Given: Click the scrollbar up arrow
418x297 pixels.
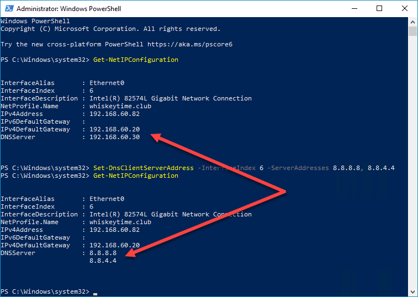Looking at the screenshot, I should [412, 22].
